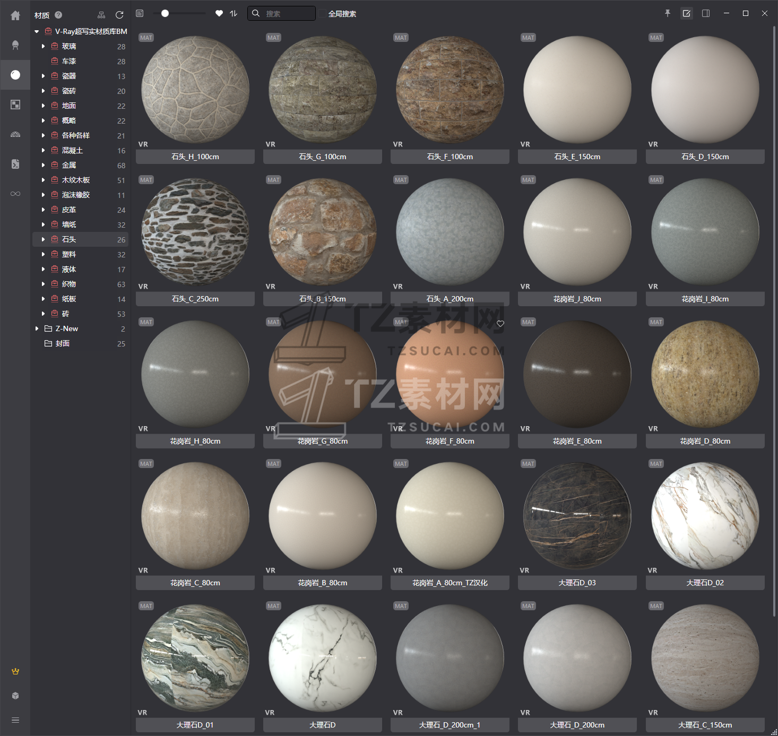
Task: Collapse the V-Ray超写实材质库BM root library
Action: (37, 32)
